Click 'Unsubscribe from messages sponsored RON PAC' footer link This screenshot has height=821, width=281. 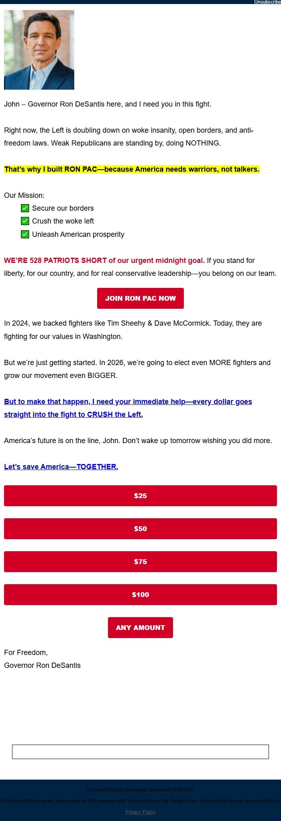click(140, 789)
